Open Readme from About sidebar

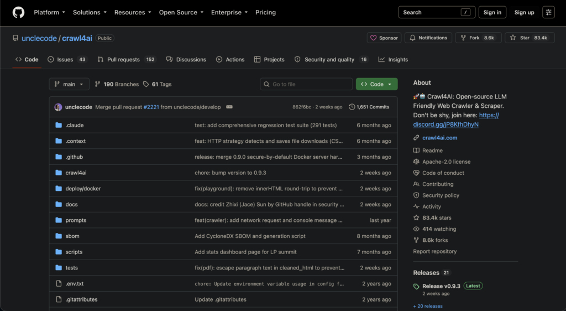[428, 151]
